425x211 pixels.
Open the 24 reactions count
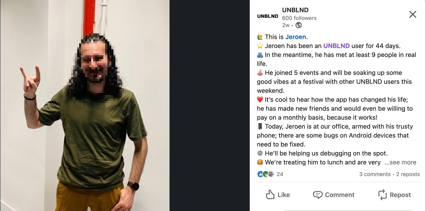click(x=280, y=174)
